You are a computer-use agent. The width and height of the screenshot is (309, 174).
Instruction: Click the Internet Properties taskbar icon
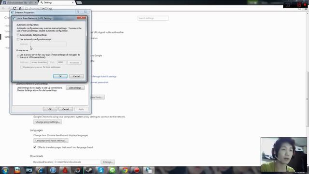click(x=149, y=170)
